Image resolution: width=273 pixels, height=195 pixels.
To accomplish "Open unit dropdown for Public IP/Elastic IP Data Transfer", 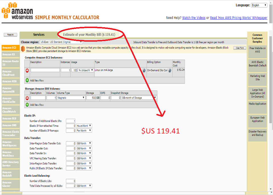I will [x=84, y=168].
